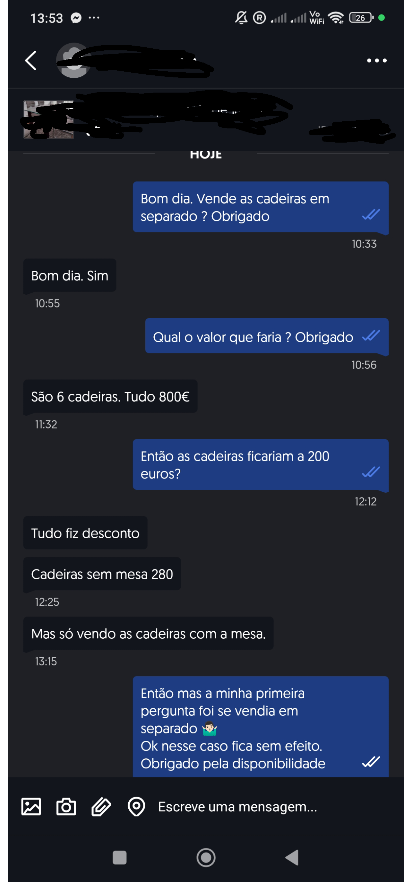The width and height of the screenshot is (412, 882).
Task: Select the "Tudo fiz desconto" message bubble
Action: (x=85, y=533)
